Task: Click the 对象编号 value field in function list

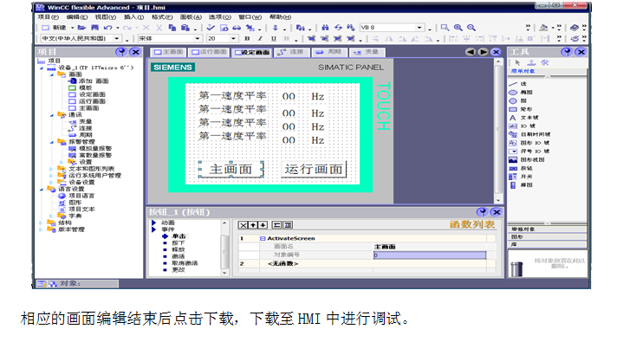Action: tap(429, 255)
